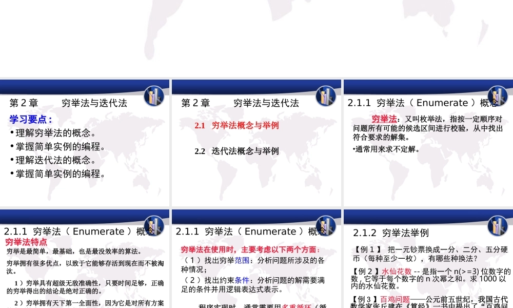
Task: Click the emblem icon on slide 5
Action: [326, 225]
